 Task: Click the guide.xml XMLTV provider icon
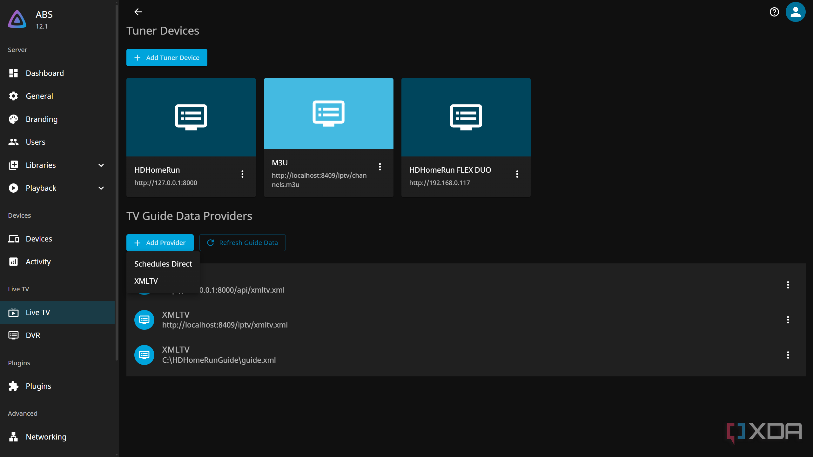[x=144, y=355]
